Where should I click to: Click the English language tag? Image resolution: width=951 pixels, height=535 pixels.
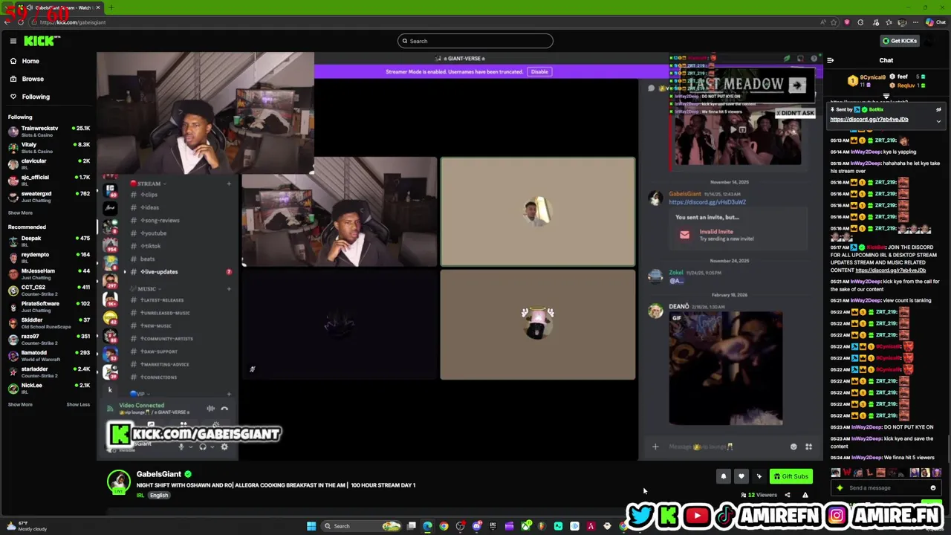159,496
